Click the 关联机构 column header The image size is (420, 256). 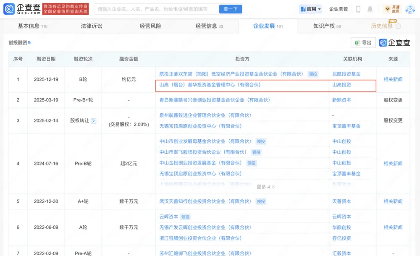(x=352, y=59)
